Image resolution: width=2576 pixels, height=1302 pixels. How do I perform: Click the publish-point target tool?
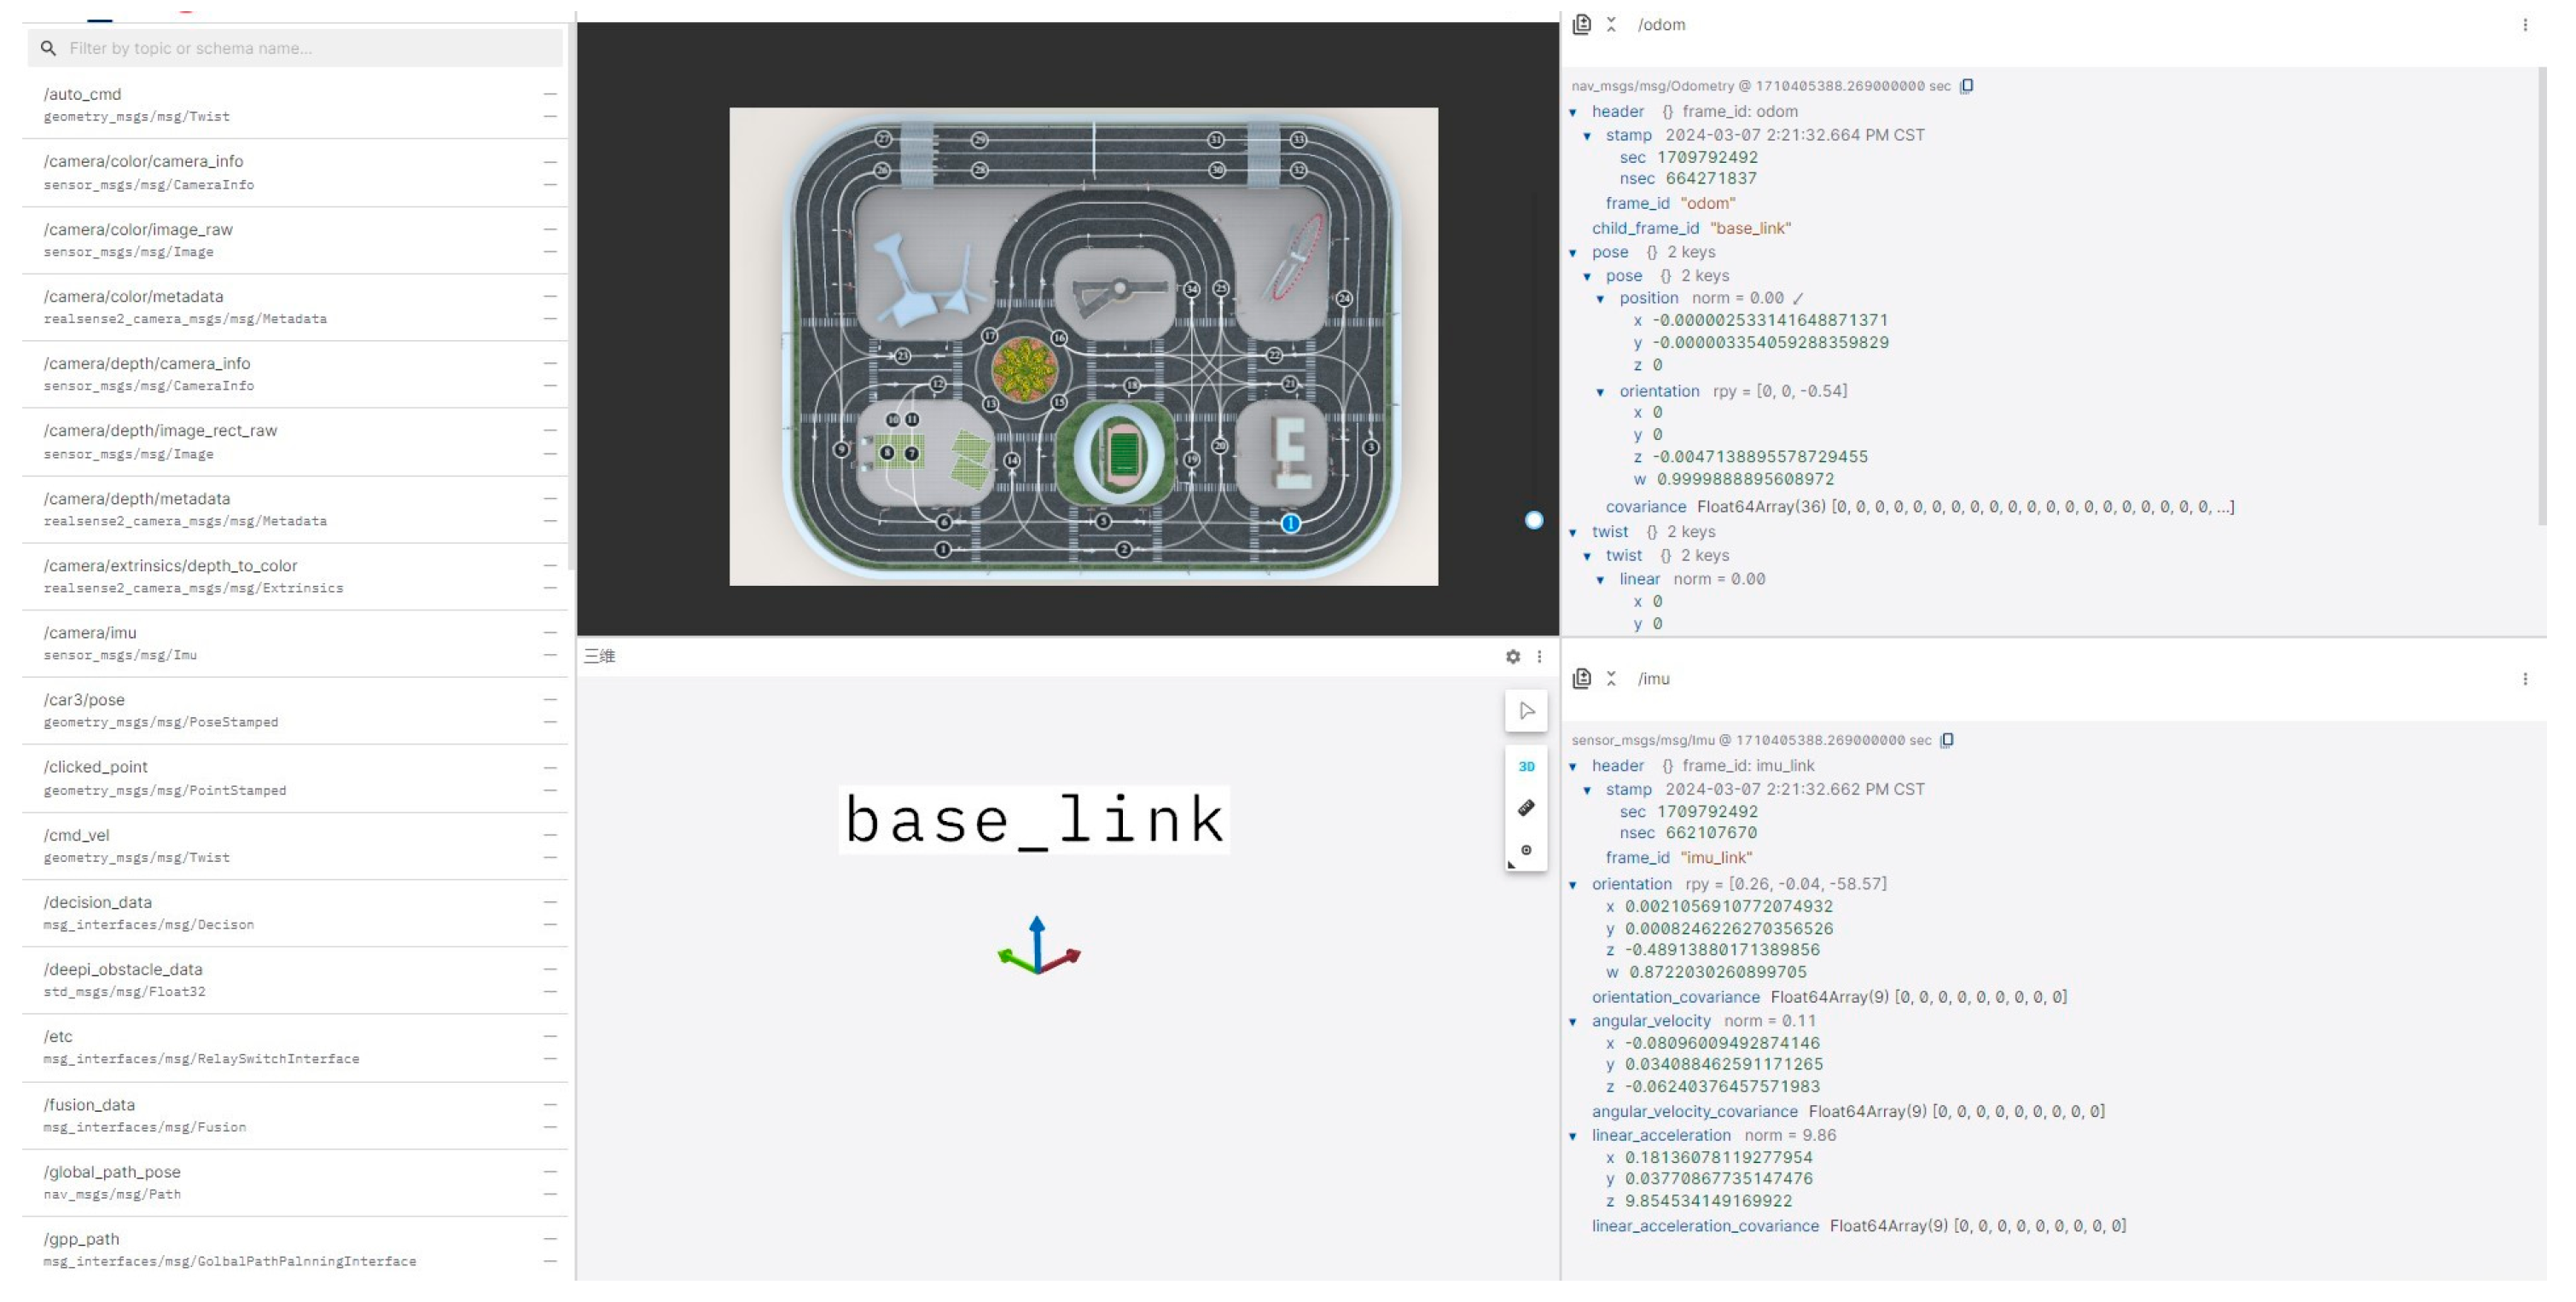click(x=1526, y=849)
